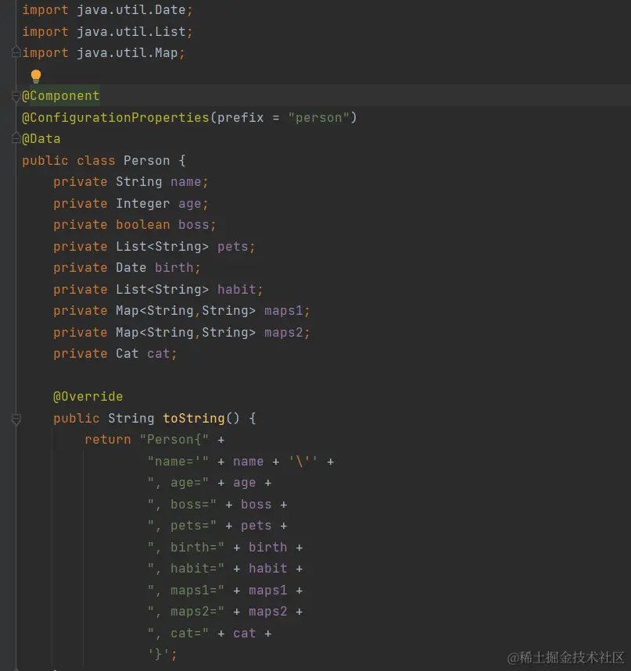The width and height of the screenshot is (631, 671).
Task: Click the field name in 'private Integer age;'
Action: (x=190, y=204)
